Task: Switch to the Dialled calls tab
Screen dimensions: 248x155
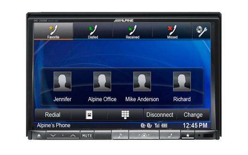Action: 93,31
